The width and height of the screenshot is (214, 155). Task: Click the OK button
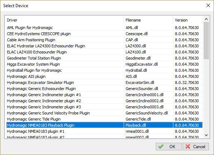(169, 146)
